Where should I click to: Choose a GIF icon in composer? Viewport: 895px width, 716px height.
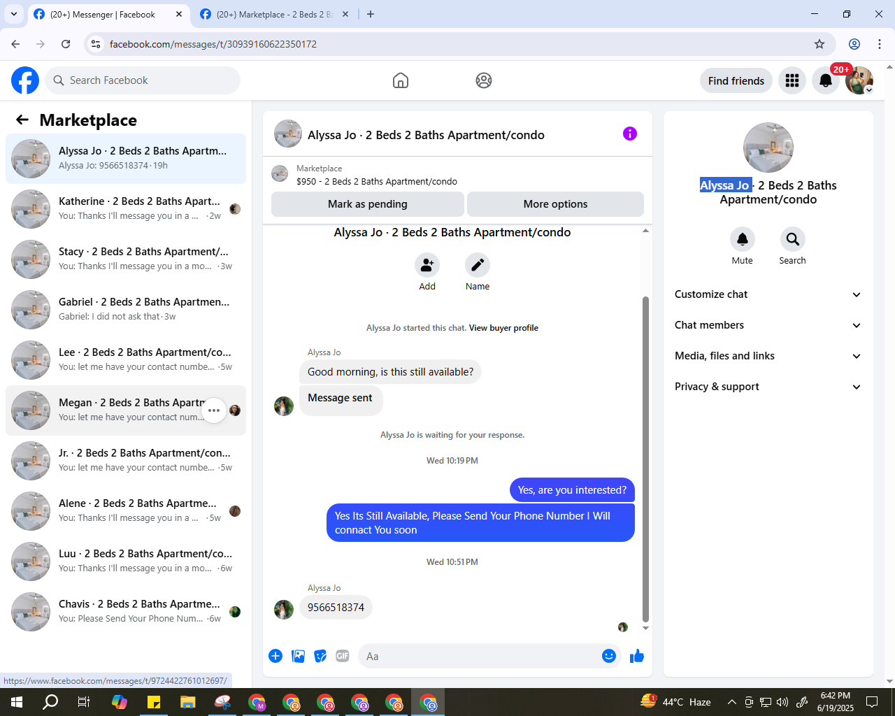tap(343, 656)
